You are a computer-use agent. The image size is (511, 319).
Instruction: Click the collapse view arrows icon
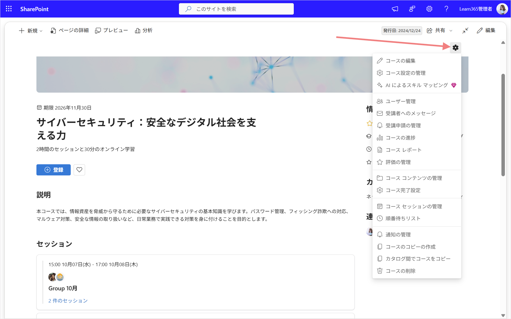click(465, 31)
